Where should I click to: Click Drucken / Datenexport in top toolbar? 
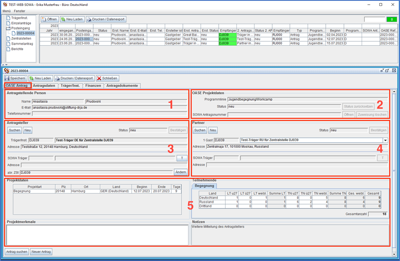point(106,19)
